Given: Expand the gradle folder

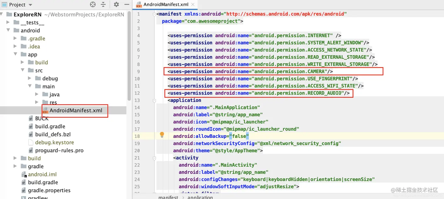Looking at the screenshot, I should (x=15, y=166).
